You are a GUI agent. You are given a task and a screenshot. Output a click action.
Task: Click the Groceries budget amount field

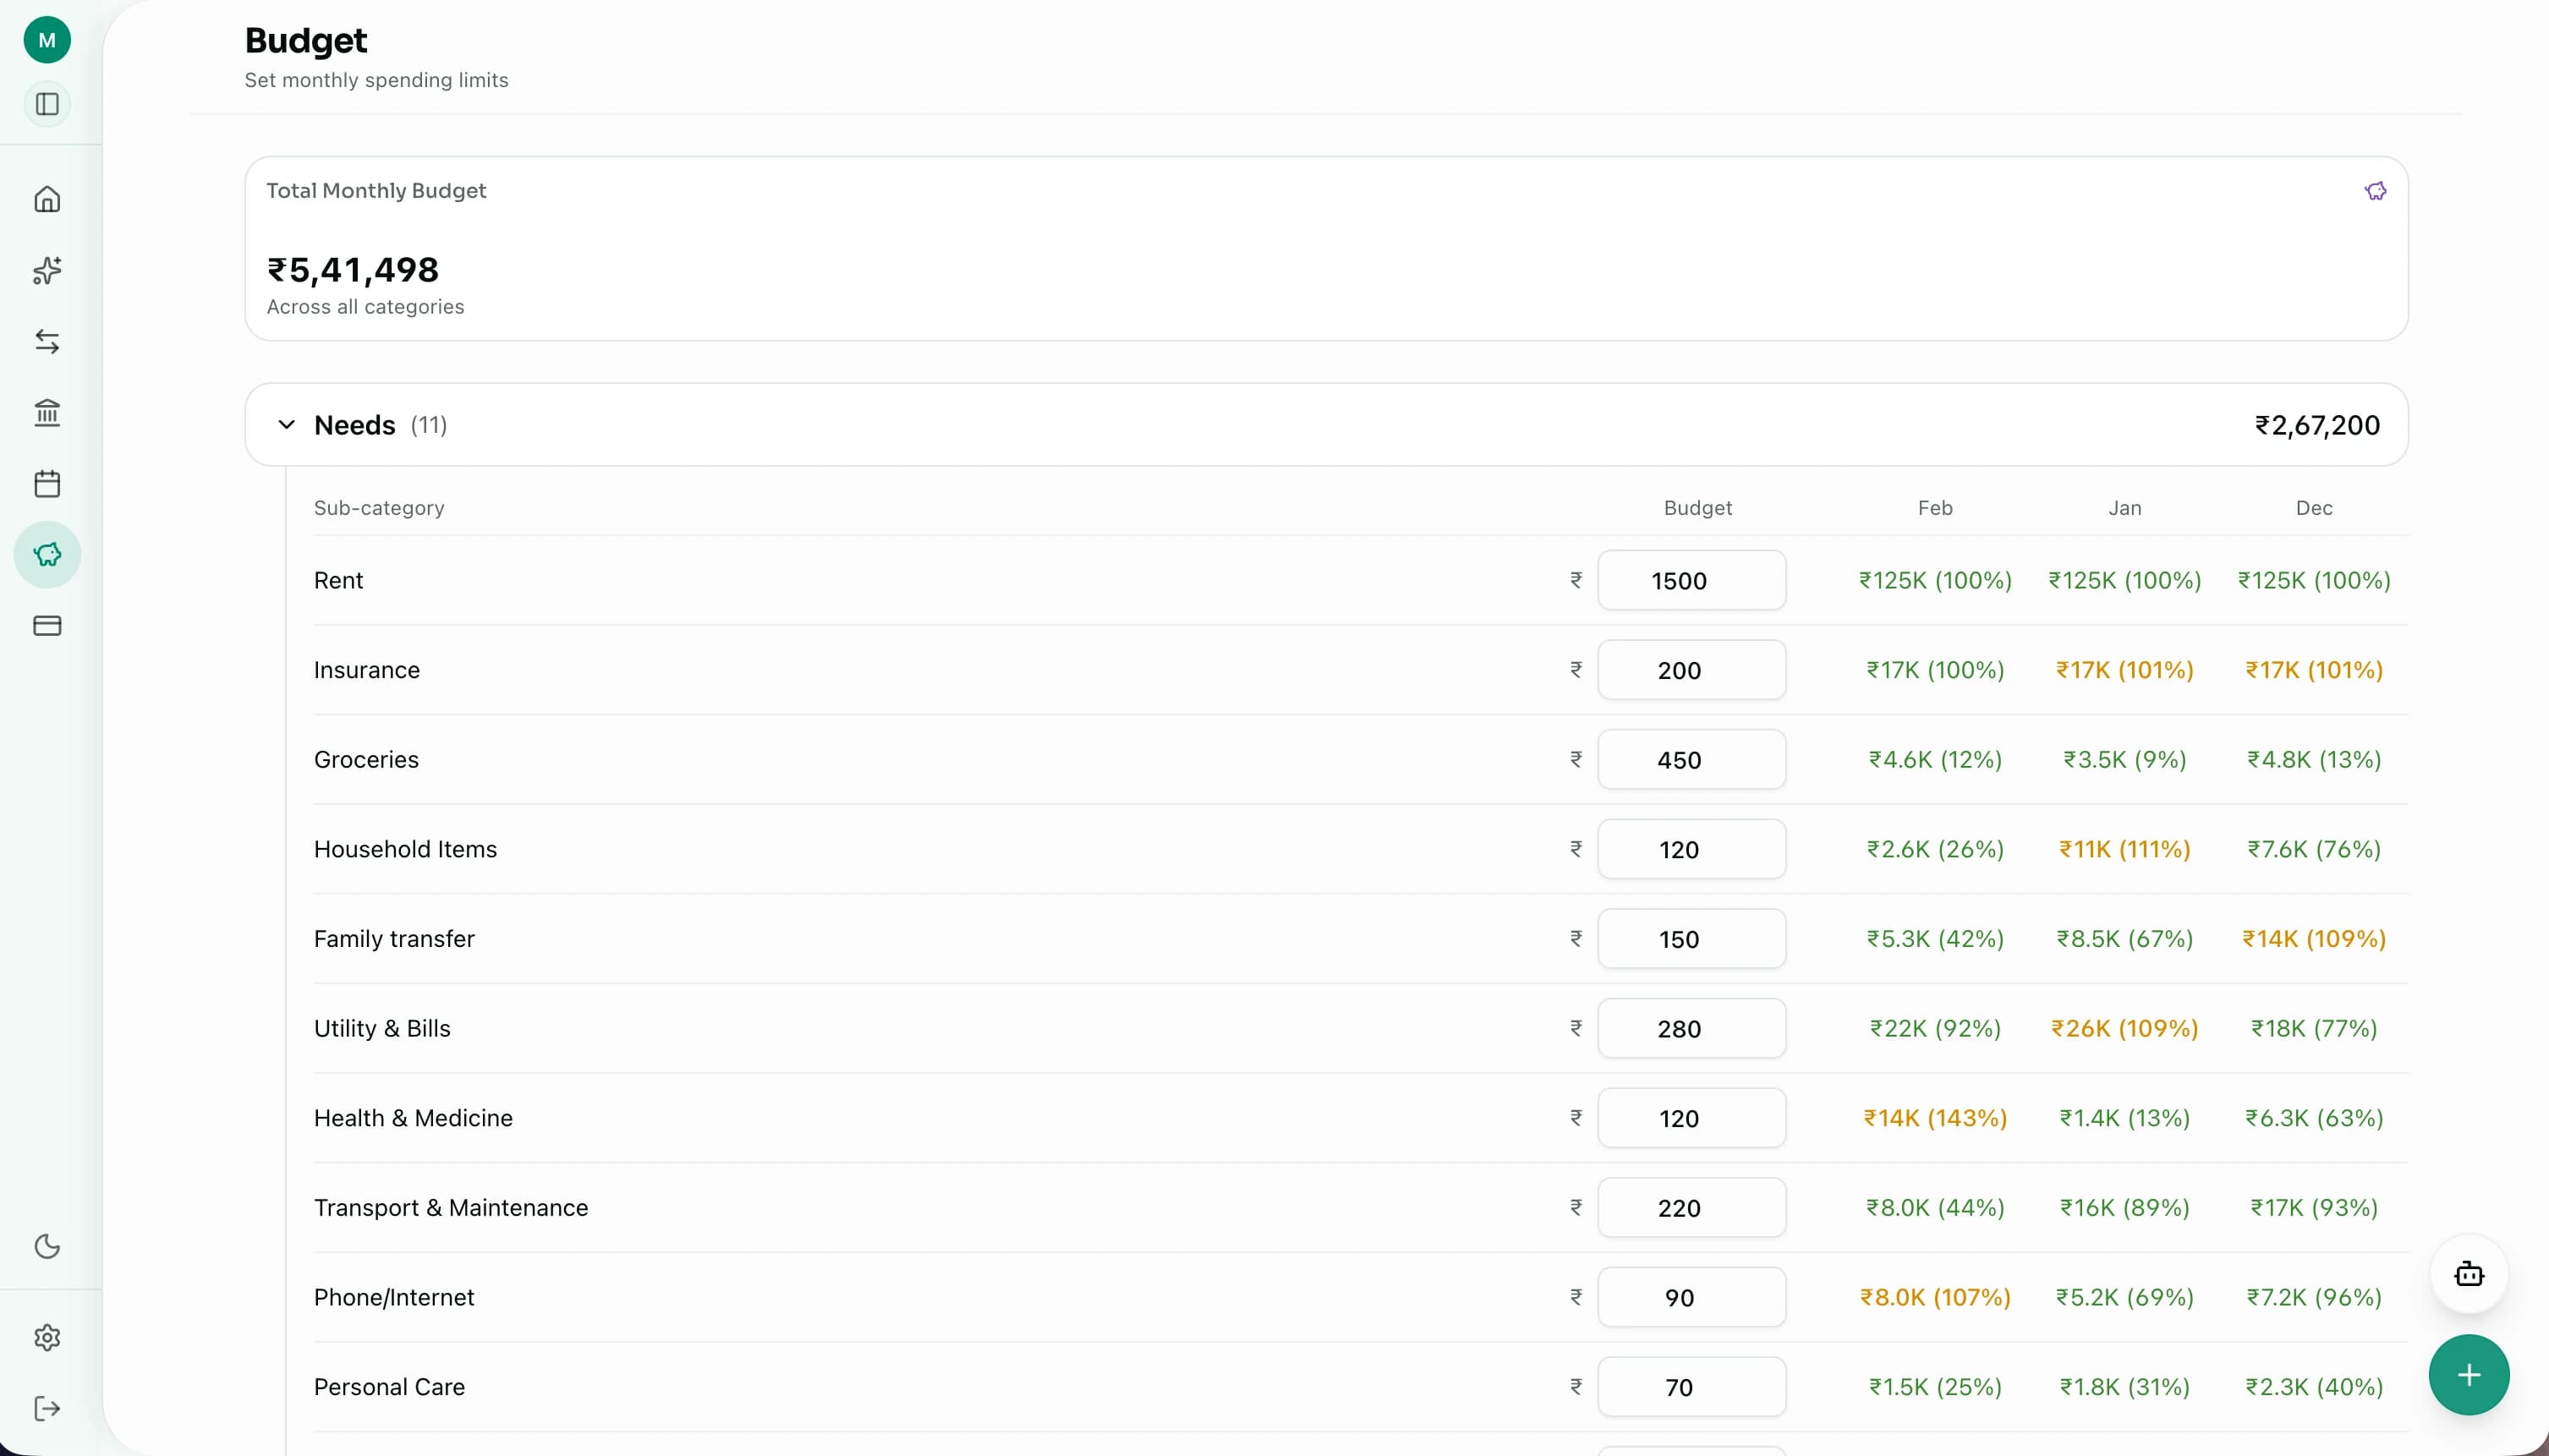[1691, 760]
